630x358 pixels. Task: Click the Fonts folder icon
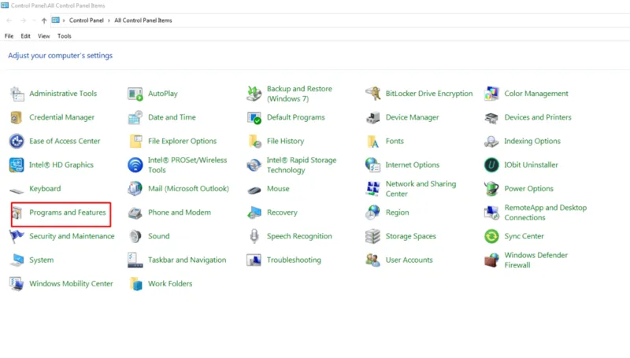tap(372, 142)
